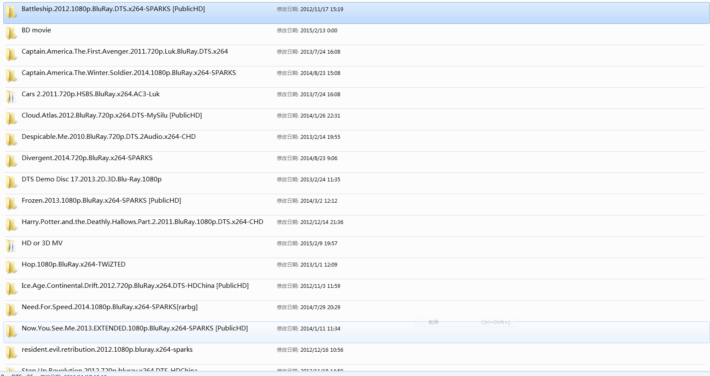Click the modified date 2013/2/14 19:55

(x=320, y=137)
